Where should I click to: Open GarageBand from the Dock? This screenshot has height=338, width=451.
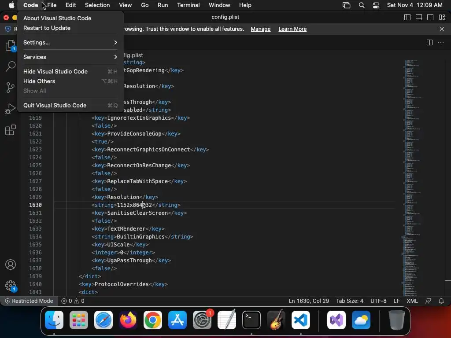[x=276, y=320]
